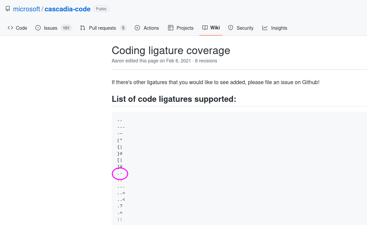Image resolution: width=367 pixels, height=225 pixels.
Task: Click the Wiki book icon
Action: tap(204, 28)
